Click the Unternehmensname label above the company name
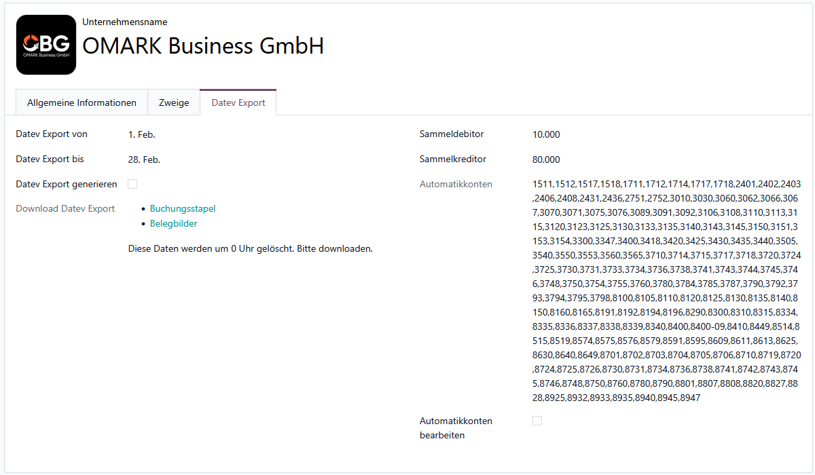 click(125, 22)
